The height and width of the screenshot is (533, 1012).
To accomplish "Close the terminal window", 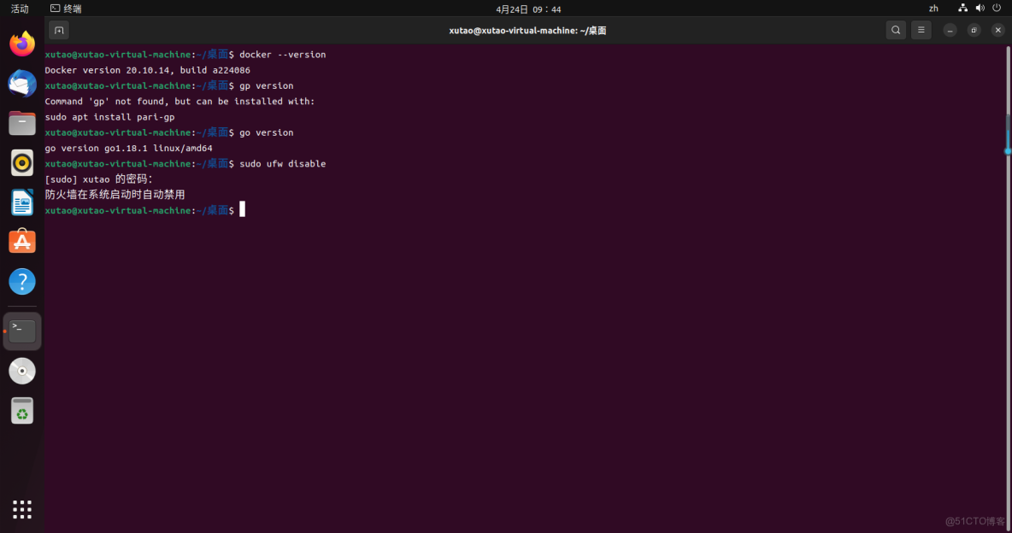I will click(x=997, y=31).
